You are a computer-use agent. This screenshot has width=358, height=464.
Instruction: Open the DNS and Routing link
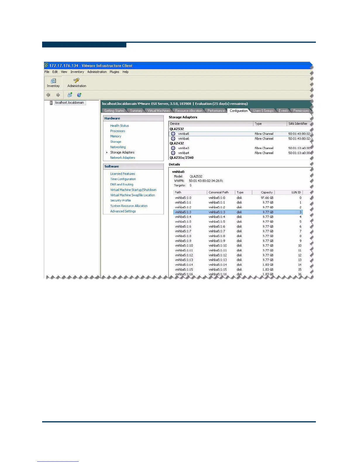[122, 185]
